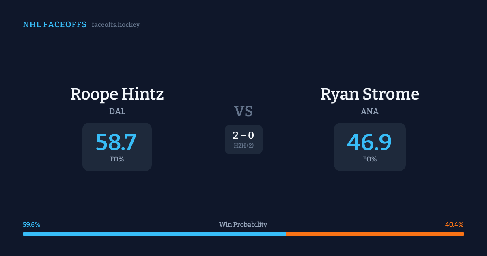Click the Win Probability label
487x256 pixels.
(243, 225)
